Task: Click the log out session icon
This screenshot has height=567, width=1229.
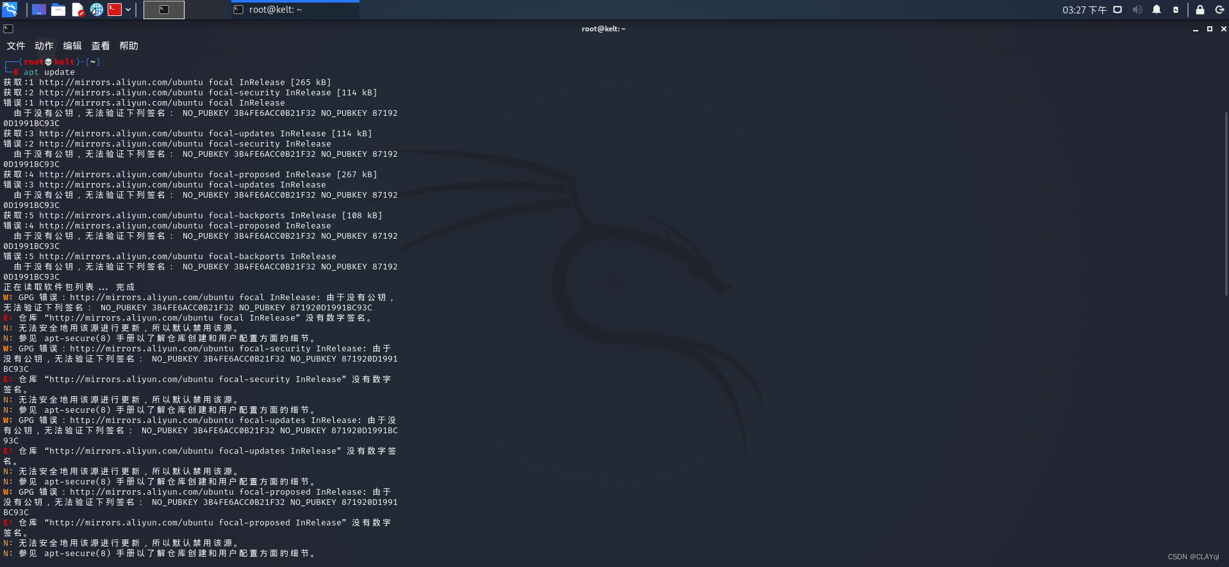Action: (1219, 10)
